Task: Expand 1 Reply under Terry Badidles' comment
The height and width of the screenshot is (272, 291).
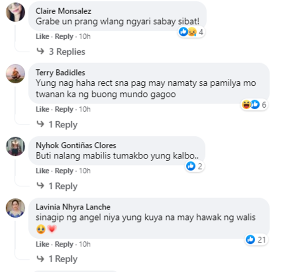Action: [x=57, y=124]
